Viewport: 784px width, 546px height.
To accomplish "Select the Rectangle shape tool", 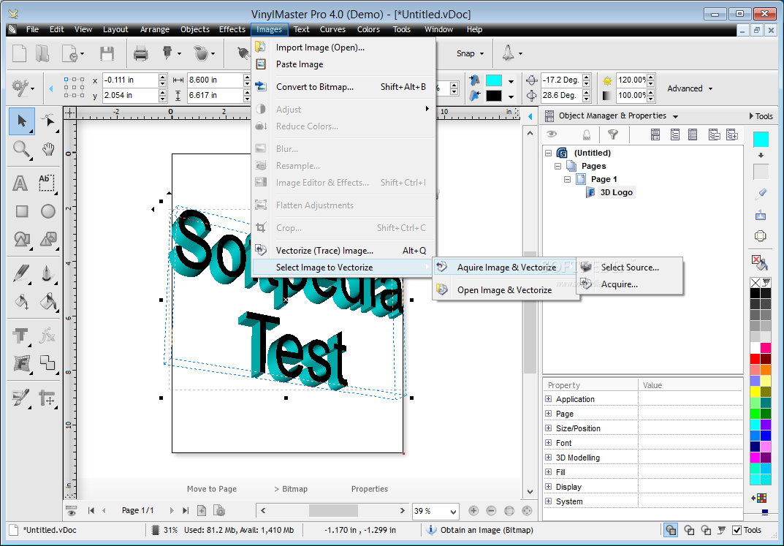I will pos(21,211).
